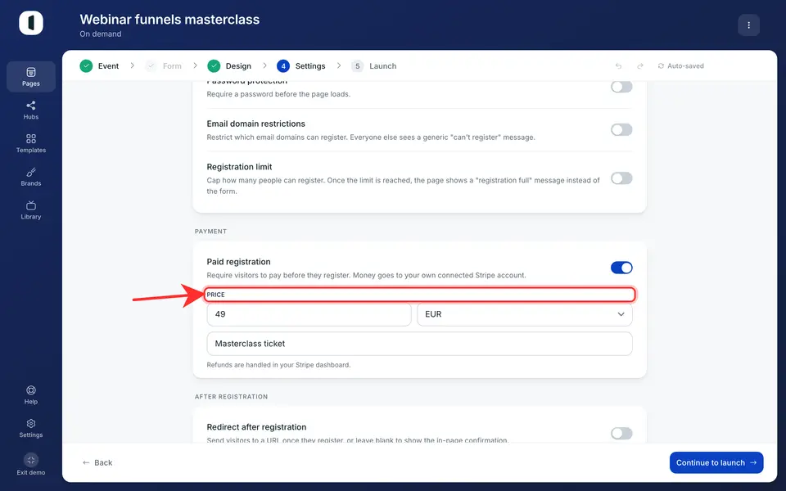Go to the Event step tab
This screenshot has height=491, width=786.
(100, 66)
